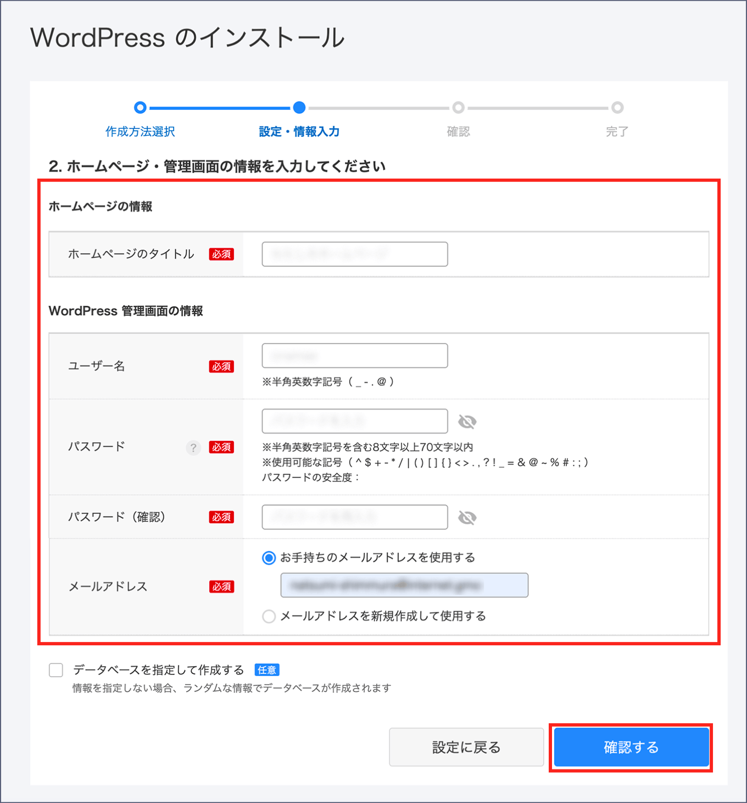Click the WordPress のインストール page title
The height and width of the screenshot is (803, 747).
[187, 37]
